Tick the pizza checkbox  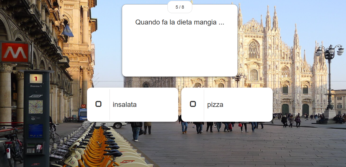click(x=193, y=104)
